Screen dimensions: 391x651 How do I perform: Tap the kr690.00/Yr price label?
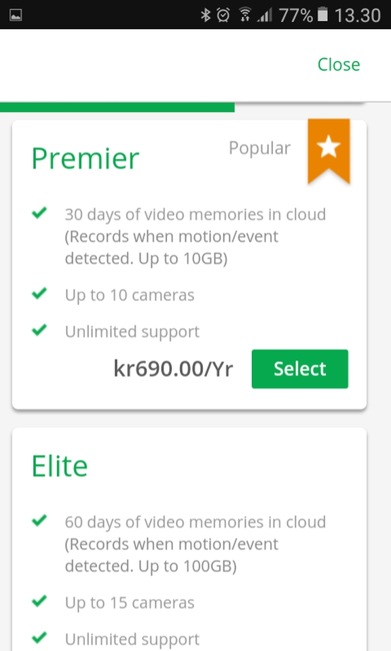[x=173, y=369]
